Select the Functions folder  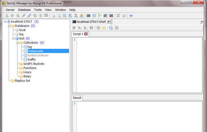(30, 68)
